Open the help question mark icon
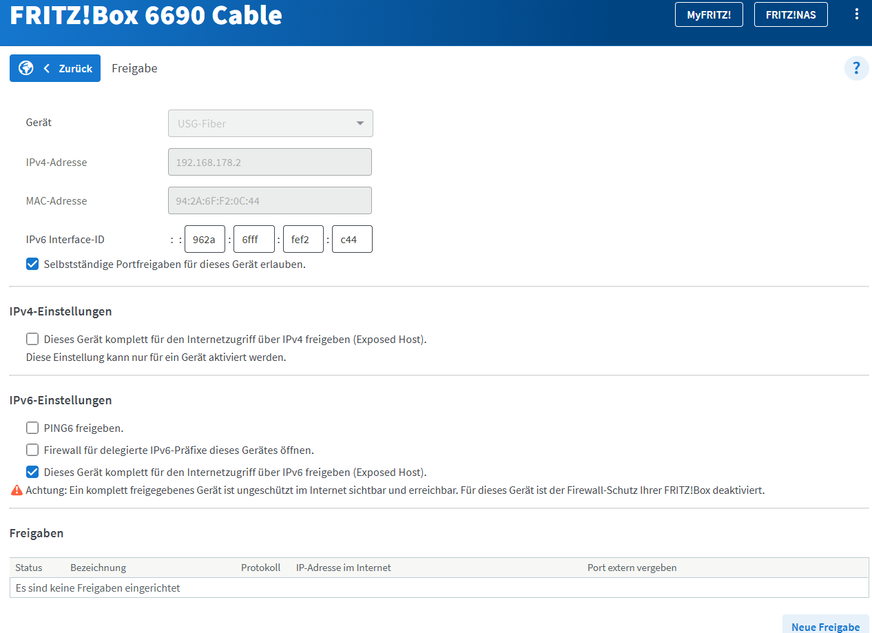The height and width of the screenshot is (633, 872). point(856,68)
